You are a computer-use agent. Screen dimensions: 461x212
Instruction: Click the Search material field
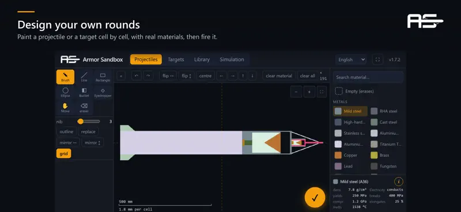pos(368,77)
